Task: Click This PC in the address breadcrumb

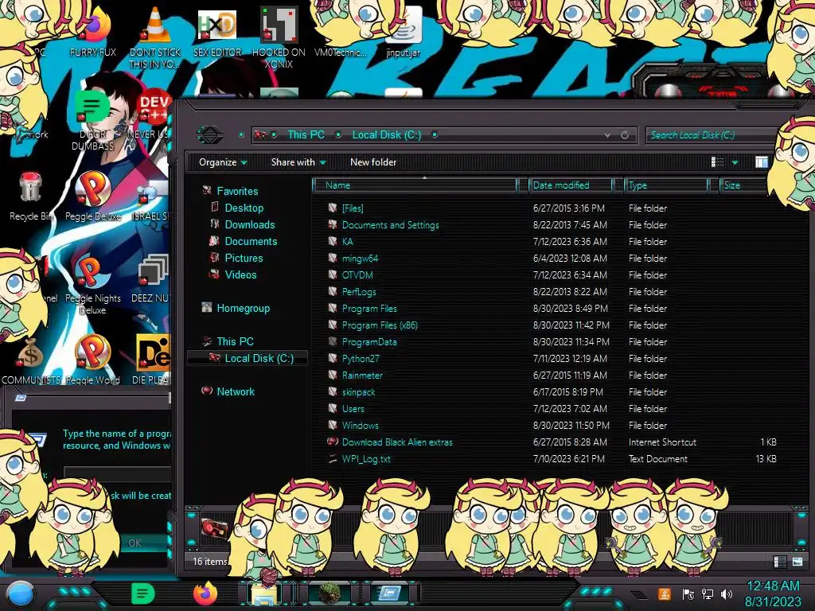Action: point(306,135)
